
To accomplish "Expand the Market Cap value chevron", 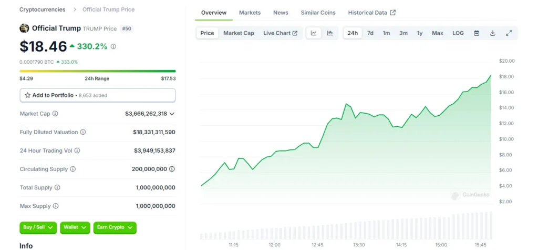I will click(172, 114).
